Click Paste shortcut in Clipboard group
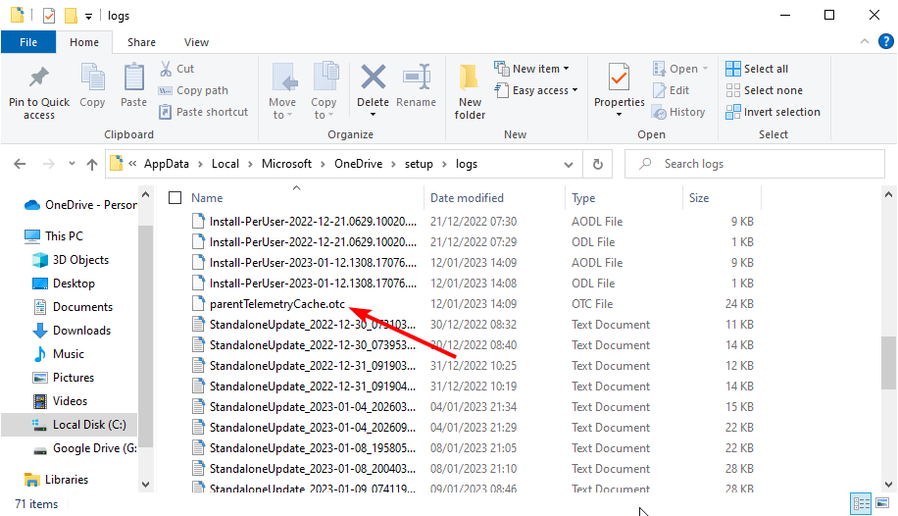Image resolution: width=898 pixels, height=516 pixels. (x=203, y=112)
